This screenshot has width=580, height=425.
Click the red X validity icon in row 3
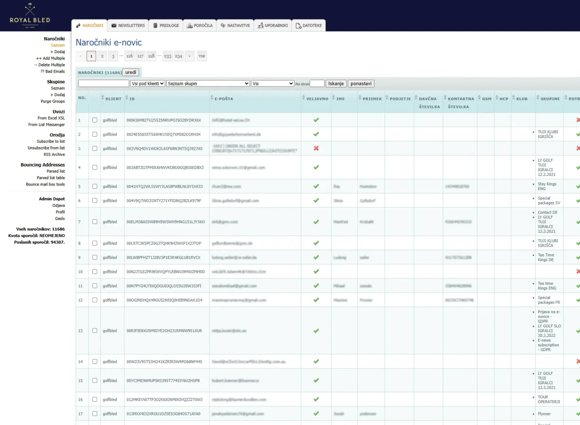coord(316,148)
